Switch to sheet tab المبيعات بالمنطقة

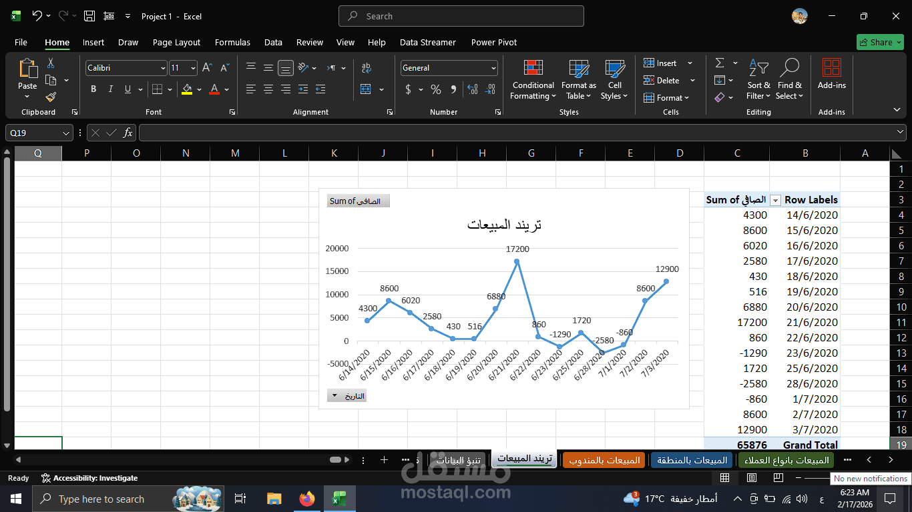point(692,460)
